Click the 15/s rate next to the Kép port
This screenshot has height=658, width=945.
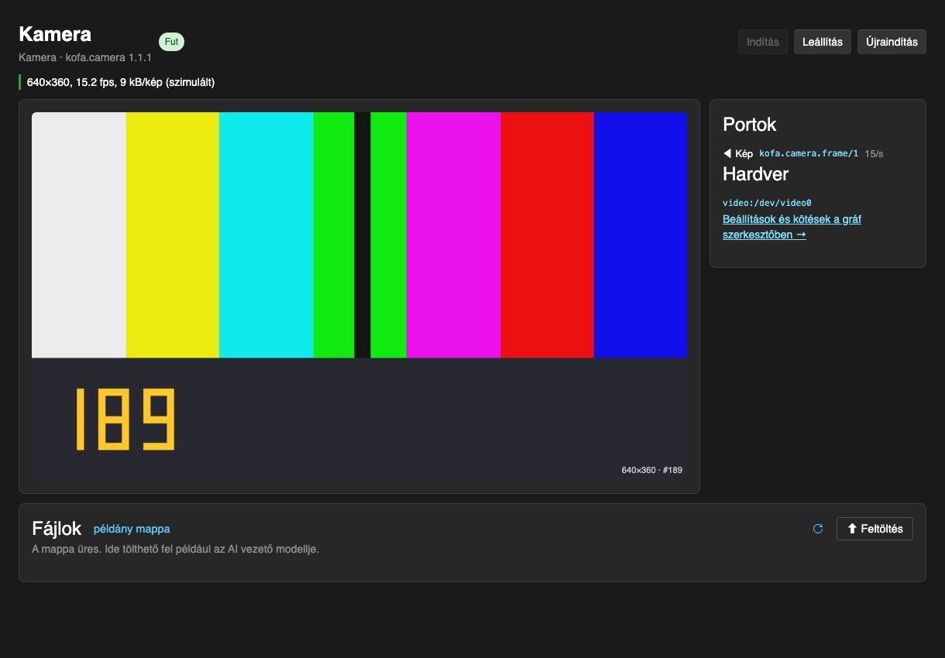click(x=874, y=153)
